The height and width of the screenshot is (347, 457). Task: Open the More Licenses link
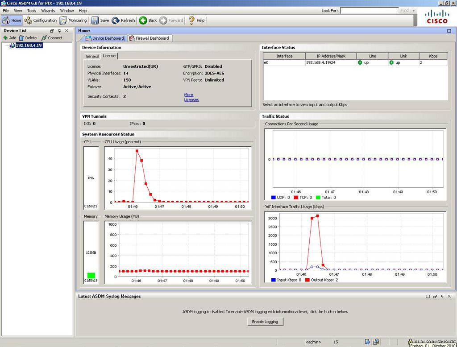click(191, 97)
